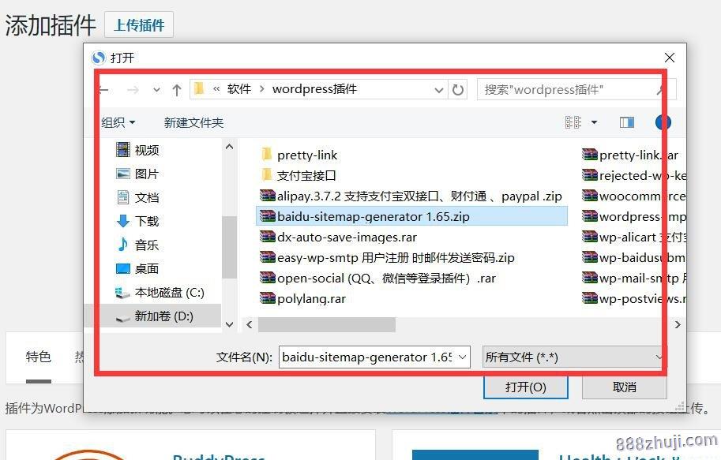721x460 pixels.
Task: Click the 本地磁盘 (C:) drive icon
Action: click(122, 292)
